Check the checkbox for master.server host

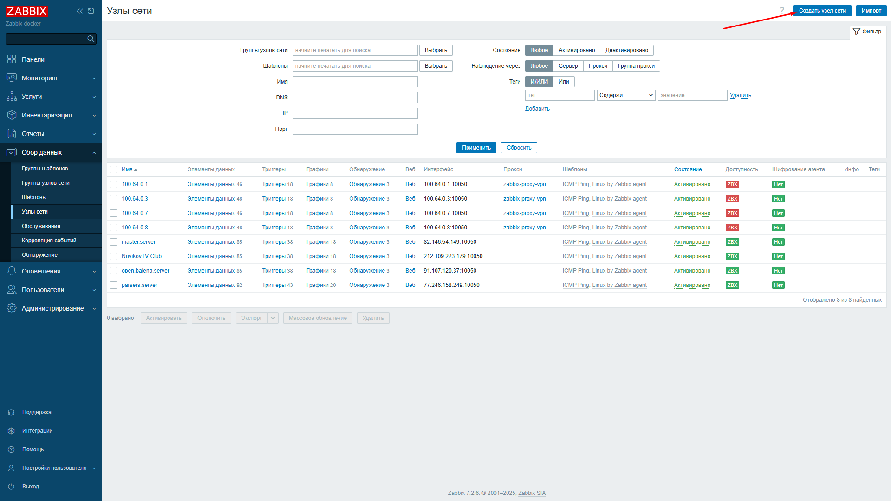113,241
